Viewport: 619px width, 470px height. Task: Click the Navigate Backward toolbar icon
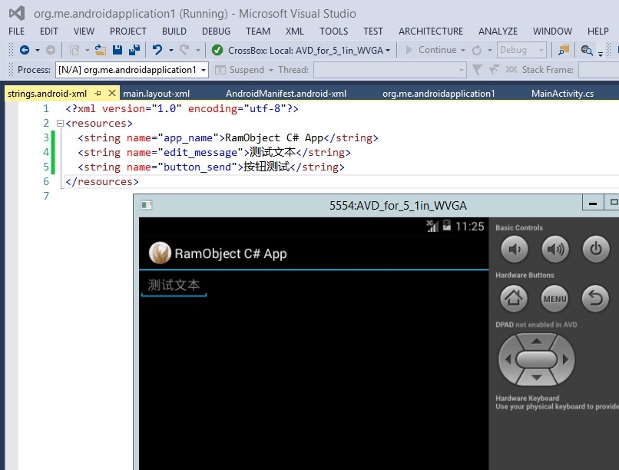(23, 49)
